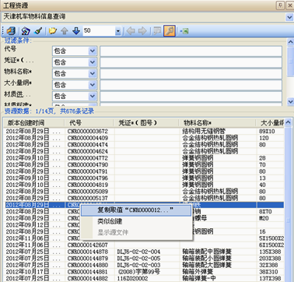This screenshot has width=294, height=282.
Task: Click the 大小量纲 filter text field
Action: coord(191,85)
